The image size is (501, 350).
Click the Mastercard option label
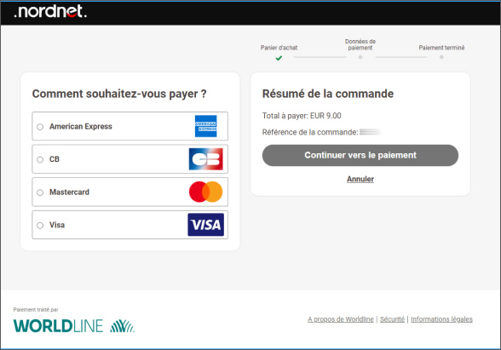coord(69,192)
